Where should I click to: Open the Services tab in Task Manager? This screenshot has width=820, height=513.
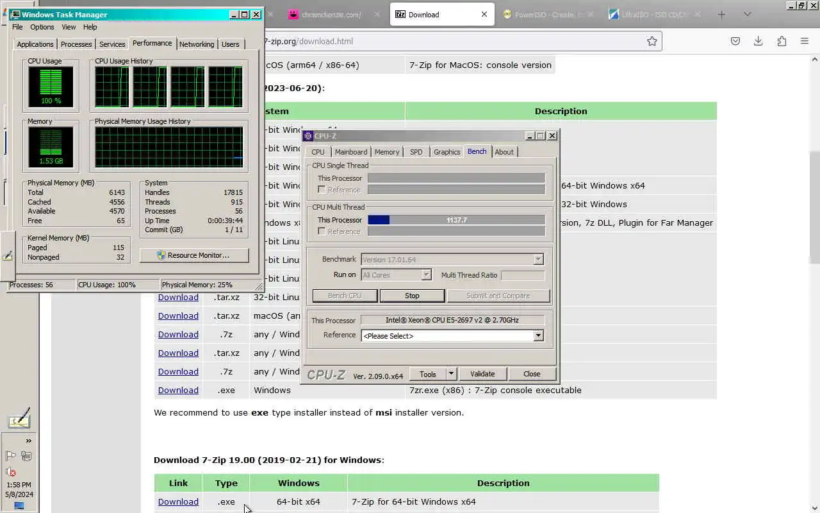pyautogui.click(x=112, y=44)
